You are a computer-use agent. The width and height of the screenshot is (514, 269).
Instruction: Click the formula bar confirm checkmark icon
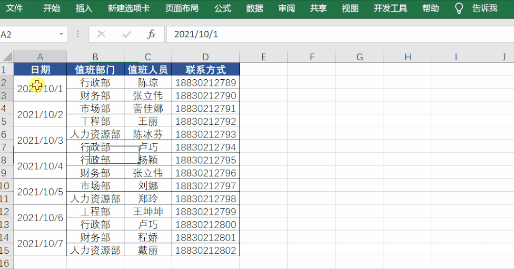click(x=127, y=34)
